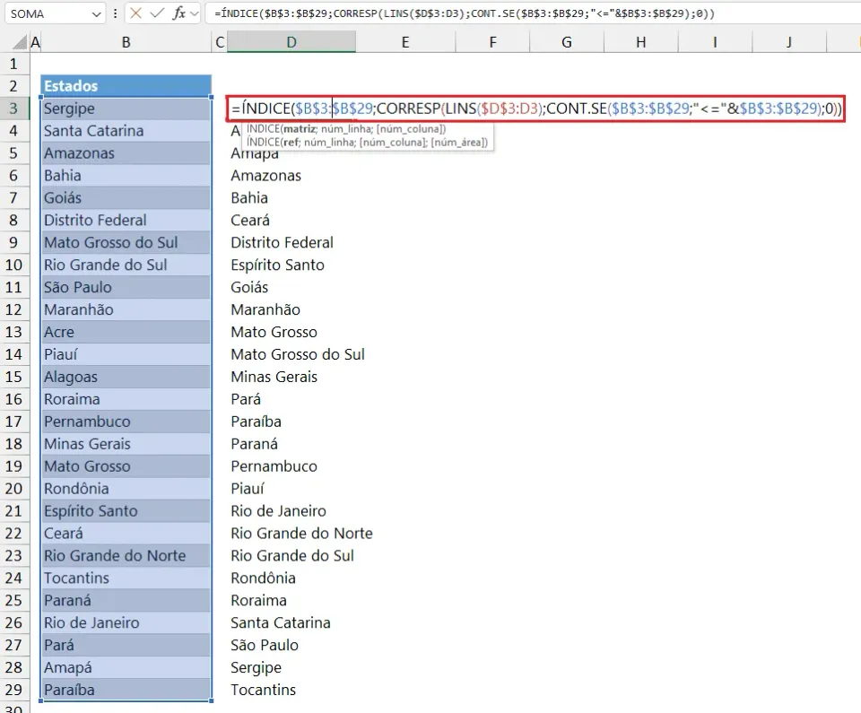Cancel the formula entry with X icon
The height and width of the screenshot is (713, 861).
click(135, 13)
